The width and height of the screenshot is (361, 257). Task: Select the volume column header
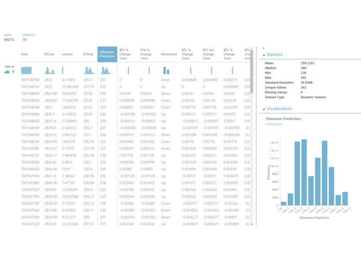(67, 54)
